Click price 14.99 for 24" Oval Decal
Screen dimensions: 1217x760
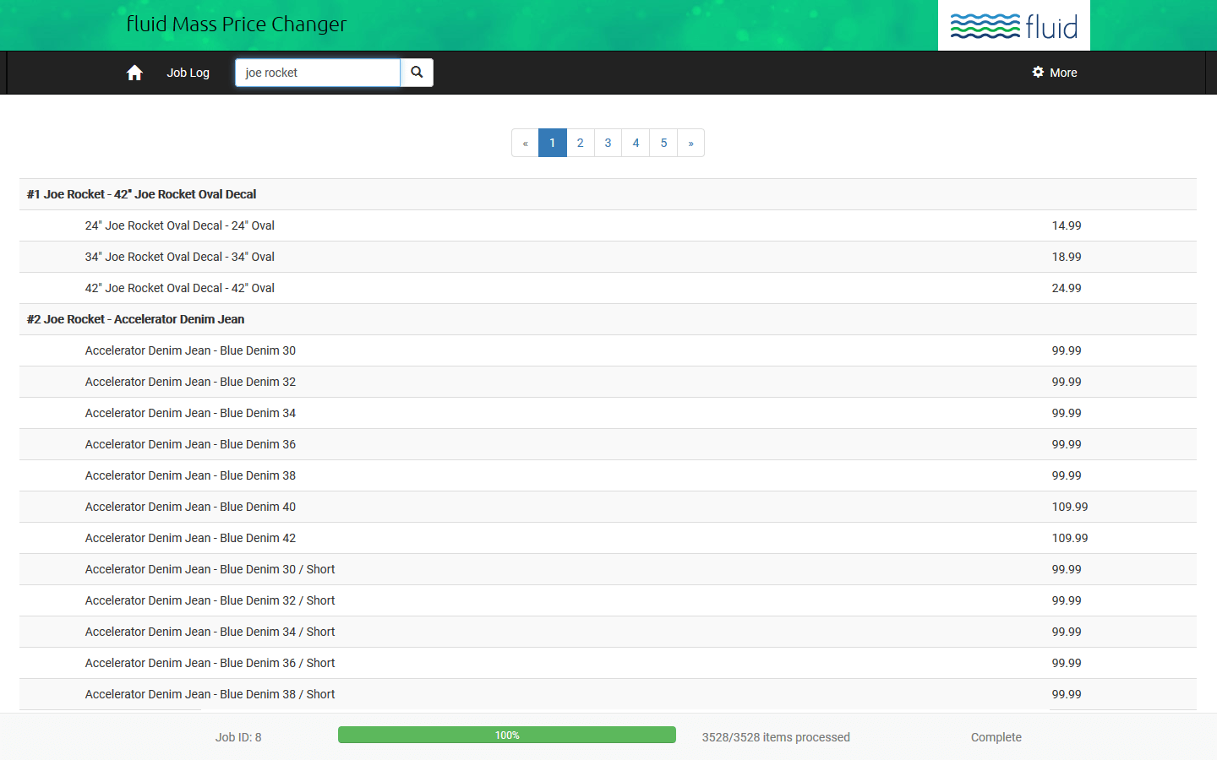coord(1066,225)
